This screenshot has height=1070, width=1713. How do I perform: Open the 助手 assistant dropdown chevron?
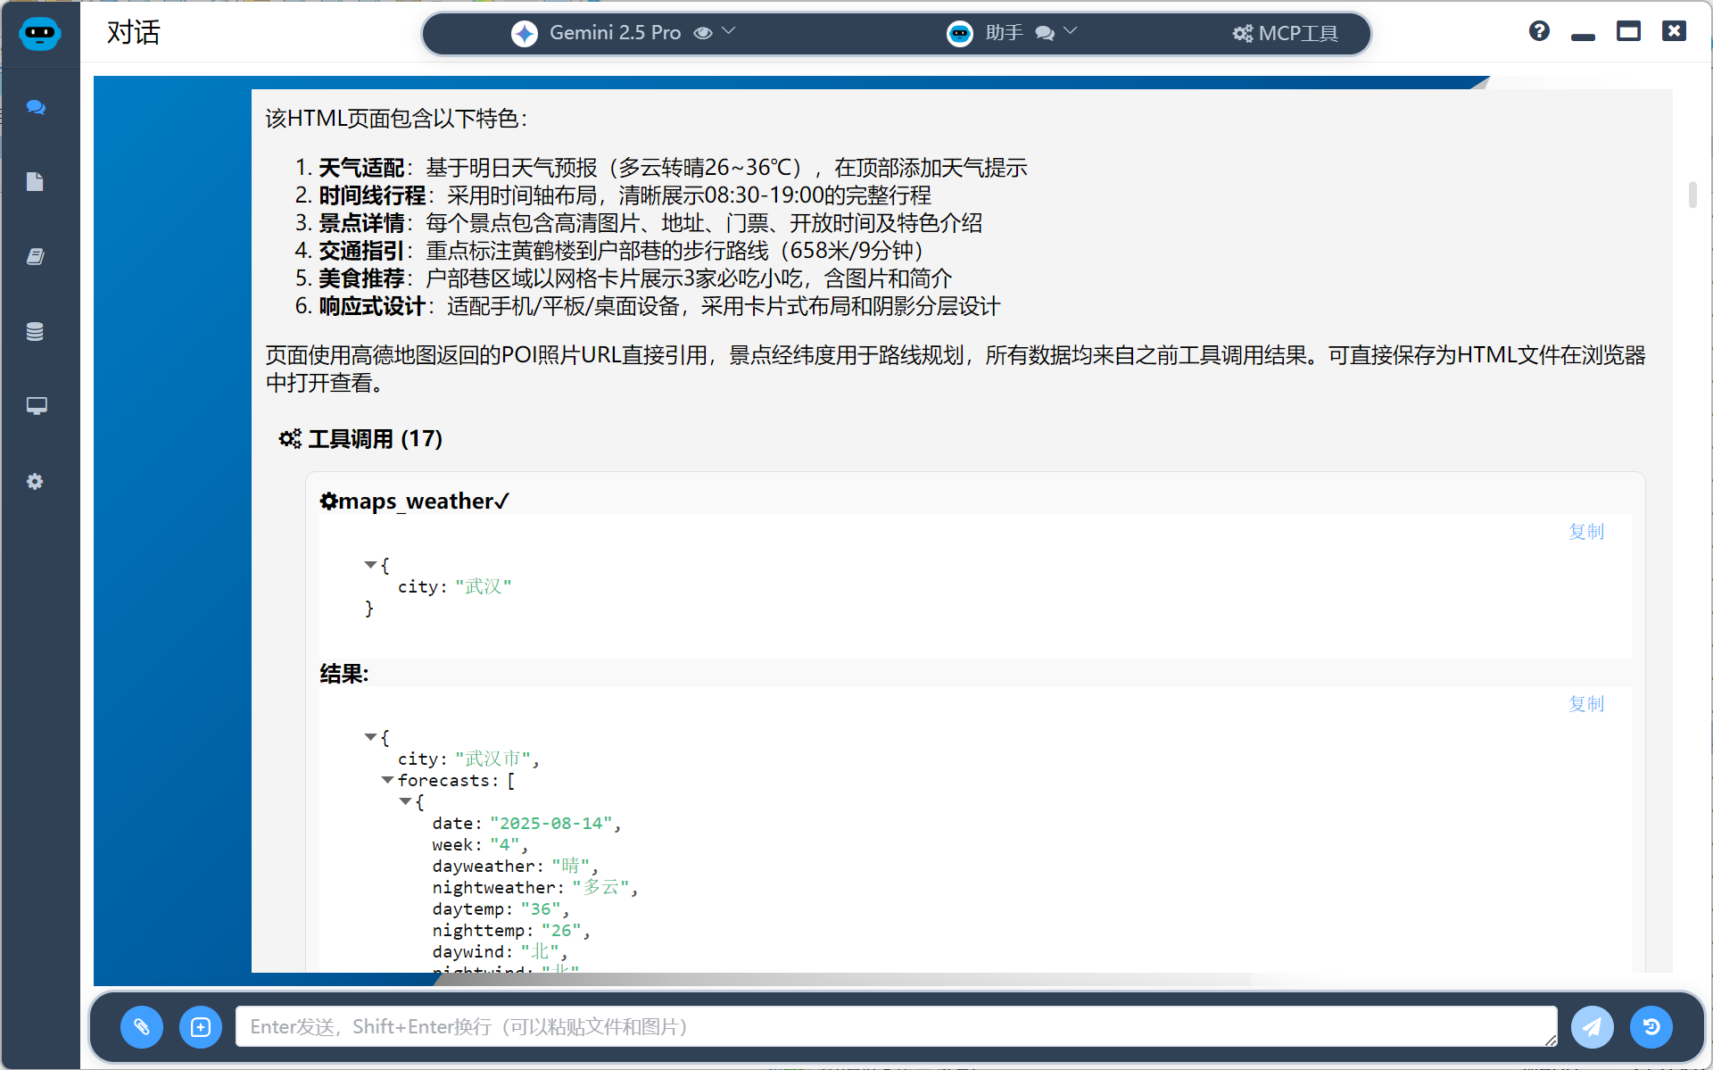click(1071, 31)
